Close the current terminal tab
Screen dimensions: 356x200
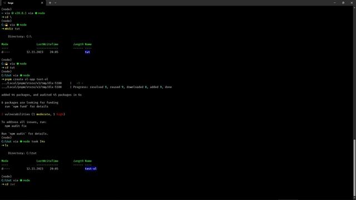tap(42, 3)
